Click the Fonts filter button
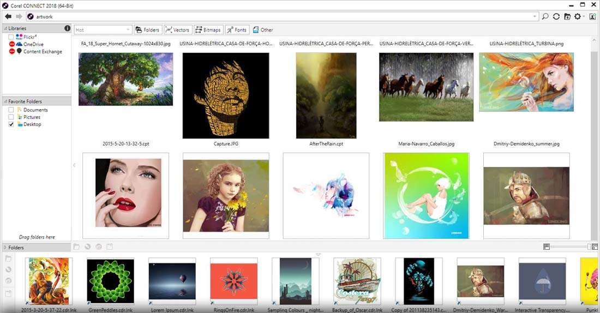Screen dimensions: 600x313 click(237, 30)
